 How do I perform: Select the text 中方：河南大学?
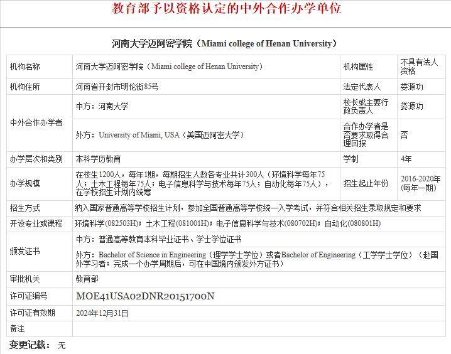(102, 106)
